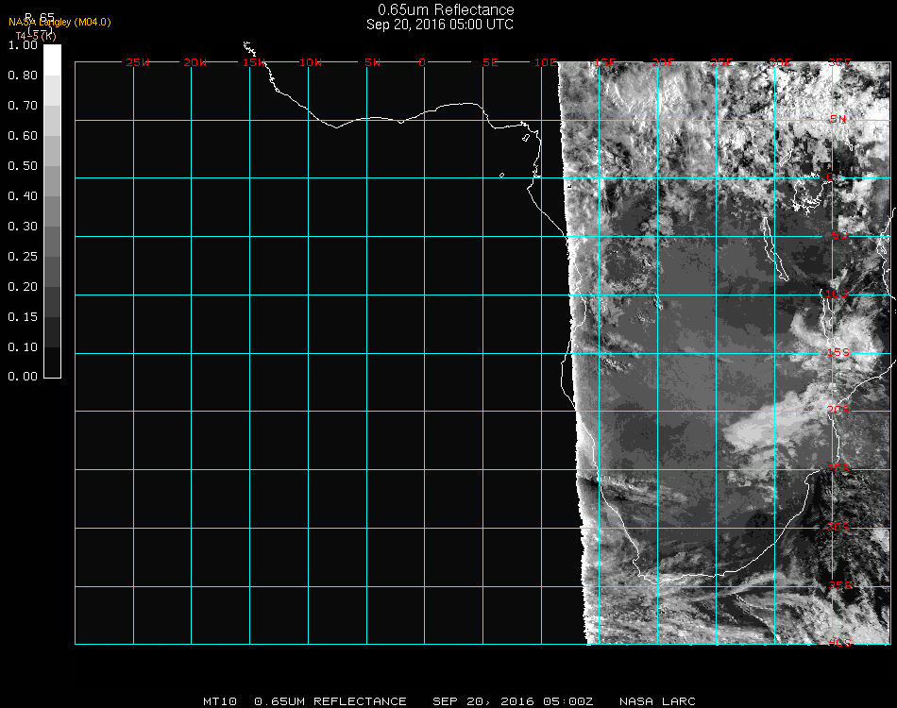The height and width of the screenshot is (708, 897).
Task: Click the '15E' longitude label
Action: tap(604, 62)
